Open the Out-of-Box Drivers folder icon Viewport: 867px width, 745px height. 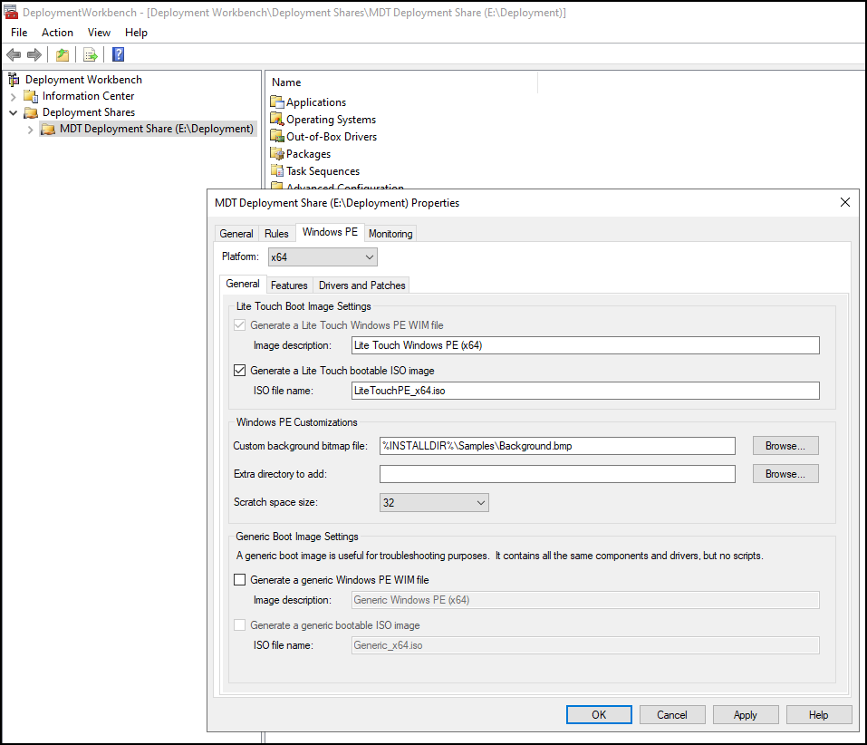277,137
